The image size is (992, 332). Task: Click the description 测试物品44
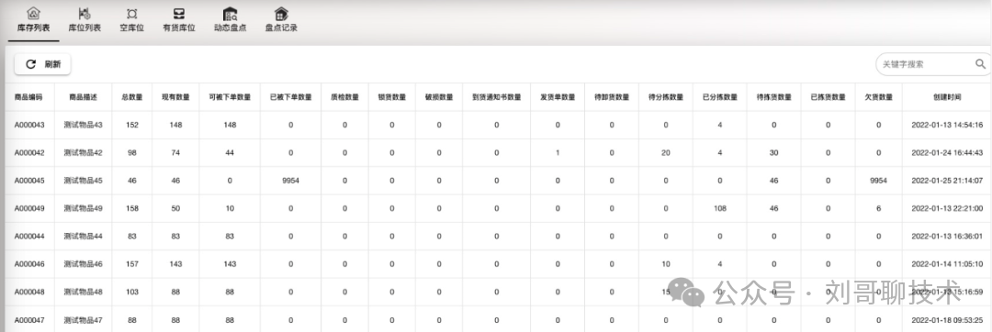[x=83, y=236]
